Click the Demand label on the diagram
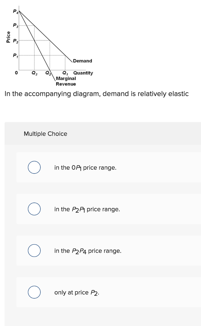Image resolution: width=201 pixels, height=326 pixels. click(x=82, y=61)
